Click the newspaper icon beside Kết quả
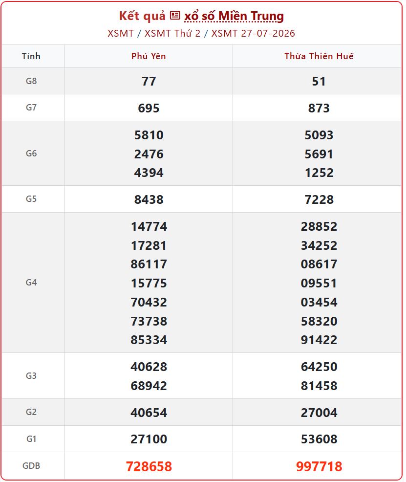 [175, 15]
